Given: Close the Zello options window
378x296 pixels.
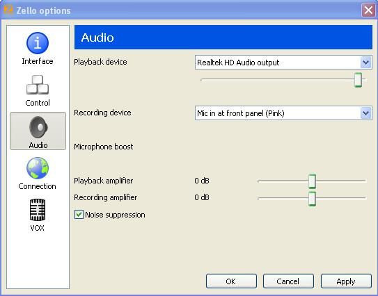Looking at the screenshot, I should coord(368,10).
